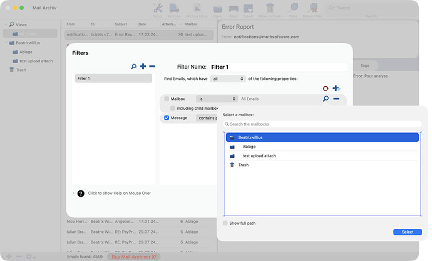Click Search the mailboxes field
This screenshot has height=261, width=432.
pyautogui.click(x=322, y=124)
